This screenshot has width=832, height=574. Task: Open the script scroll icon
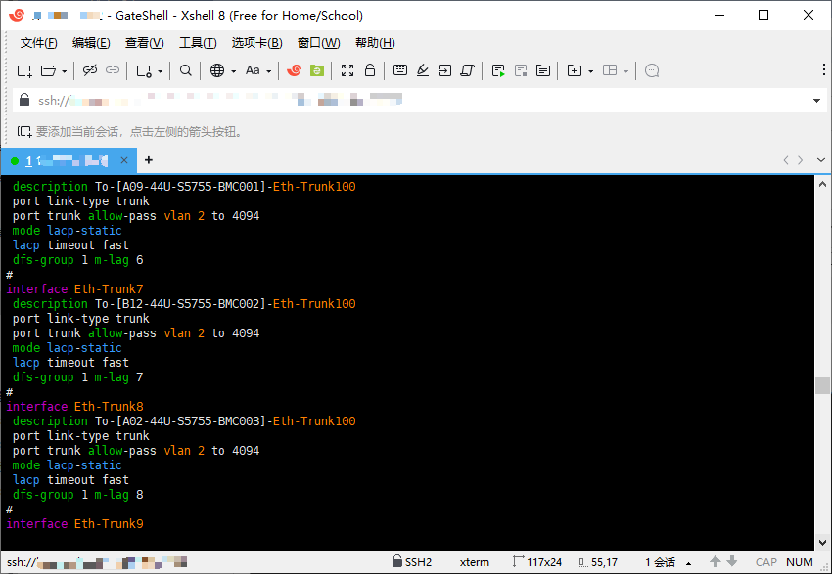(467, 70)
